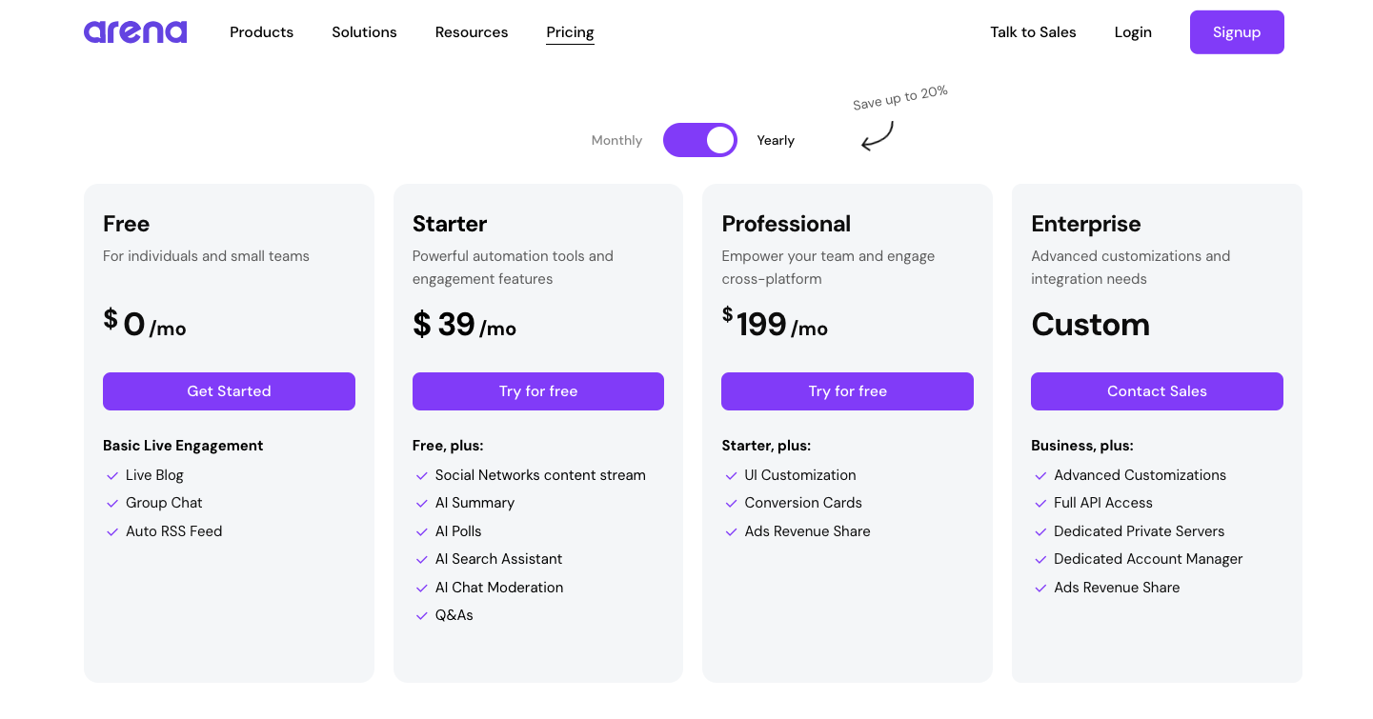Click the checkmark beside Live Blog

tap(112, 475)
